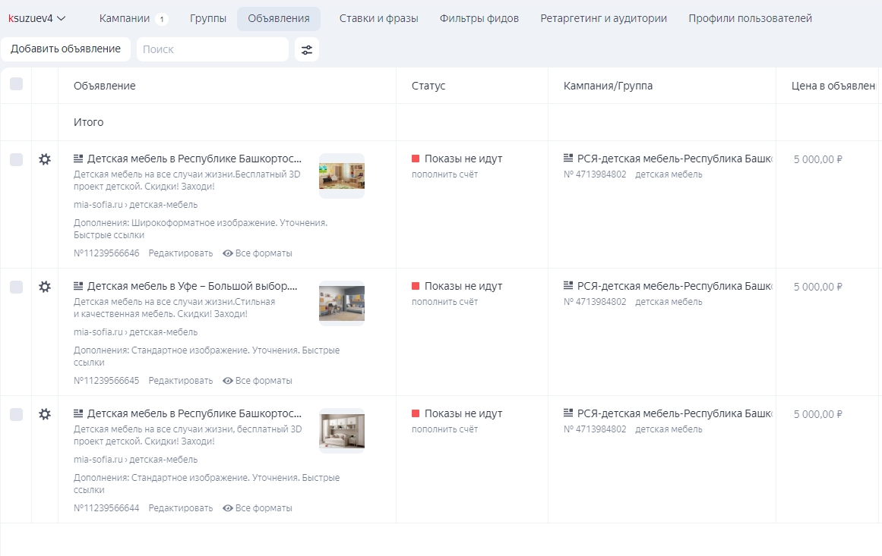Click red status indicator for ad №11239566644
This screenshot has width=882, height=556.
tap(416, 414)
